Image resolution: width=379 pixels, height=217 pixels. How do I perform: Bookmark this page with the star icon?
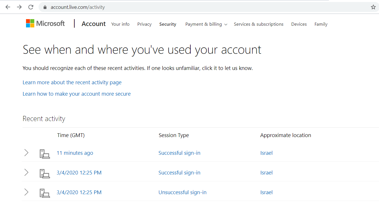[x=373, y=7]
